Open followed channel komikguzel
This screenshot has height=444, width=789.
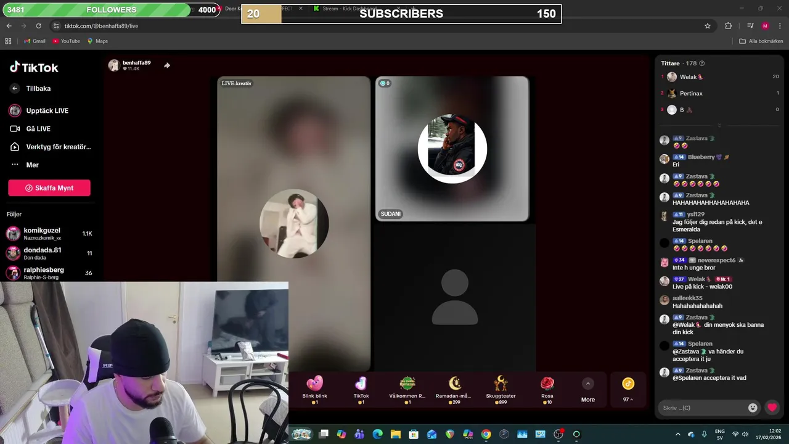point(49,234)
